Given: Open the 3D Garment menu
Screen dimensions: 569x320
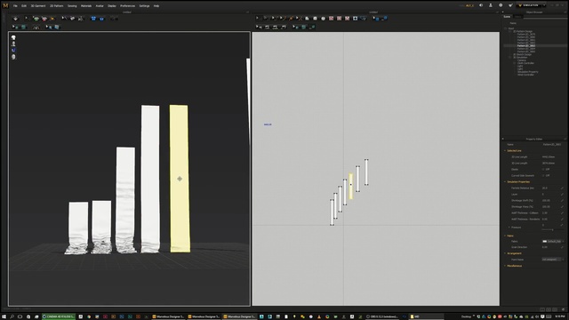Looking at the screenshot, I should [x=38, y=6].
